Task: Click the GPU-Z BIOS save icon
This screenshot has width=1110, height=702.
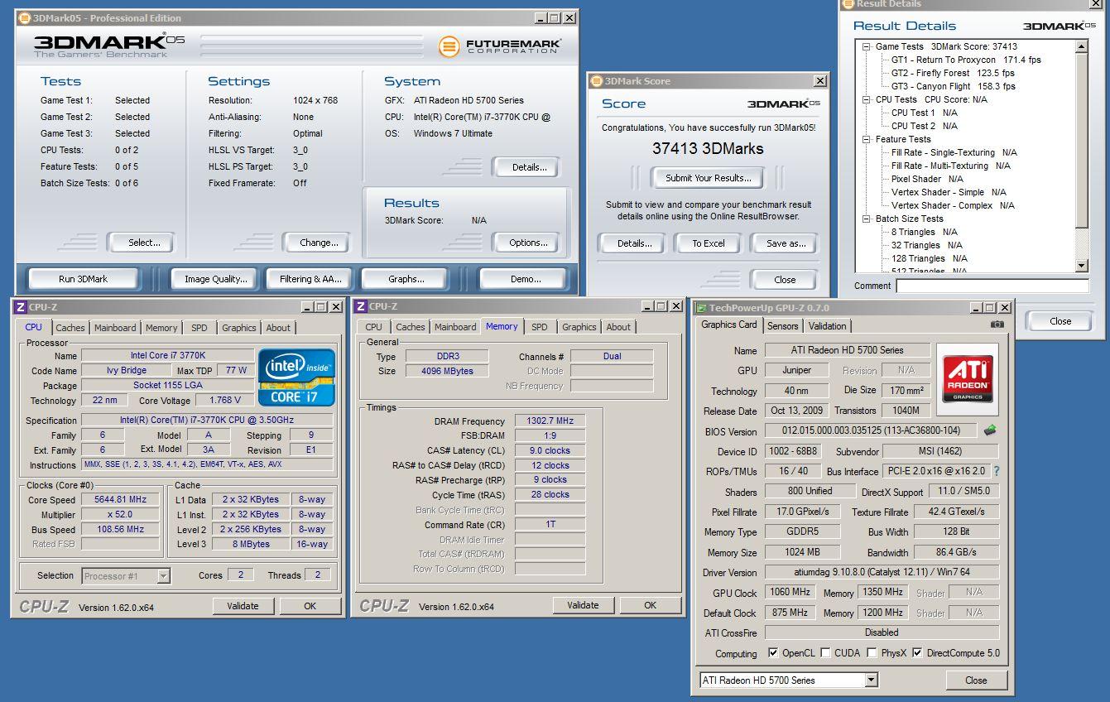Action: [x=990, y=430]
